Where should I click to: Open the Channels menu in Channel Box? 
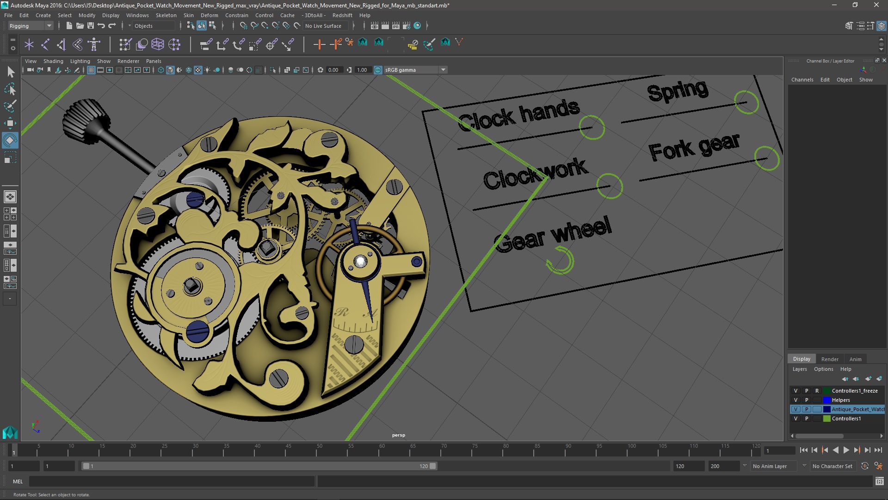(x=802, y=80)
